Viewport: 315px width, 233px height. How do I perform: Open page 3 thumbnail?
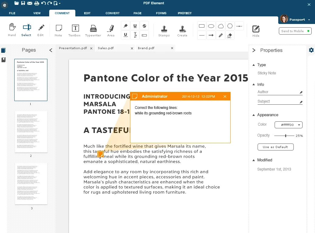tap(31, 184)
